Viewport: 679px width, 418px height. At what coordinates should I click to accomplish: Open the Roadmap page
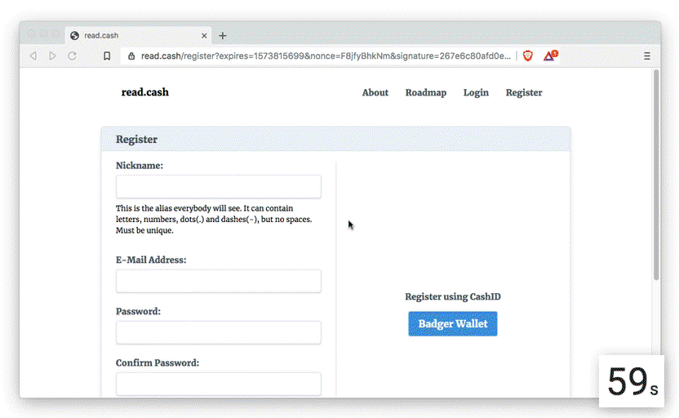(x=426, y=93)
